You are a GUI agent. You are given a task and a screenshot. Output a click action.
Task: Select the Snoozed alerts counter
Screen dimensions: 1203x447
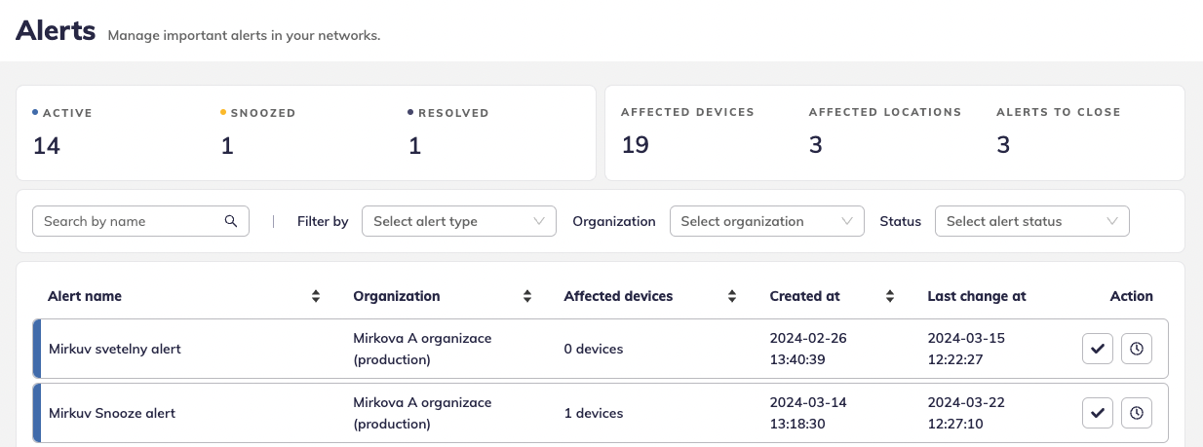click(x=226, y=145)
